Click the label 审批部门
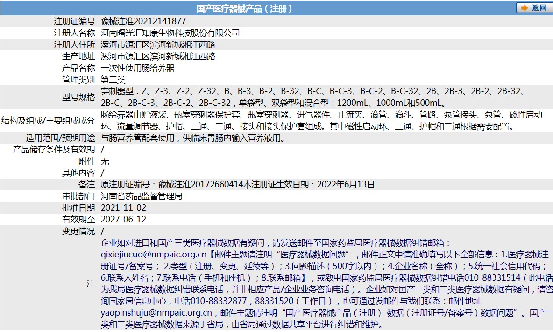 [x=78, y=196]
